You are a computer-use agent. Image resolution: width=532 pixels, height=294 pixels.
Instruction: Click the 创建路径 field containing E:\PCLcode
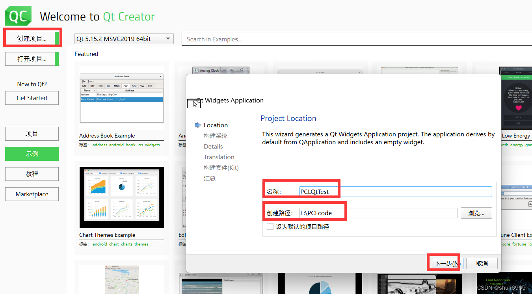pos(378,213)
